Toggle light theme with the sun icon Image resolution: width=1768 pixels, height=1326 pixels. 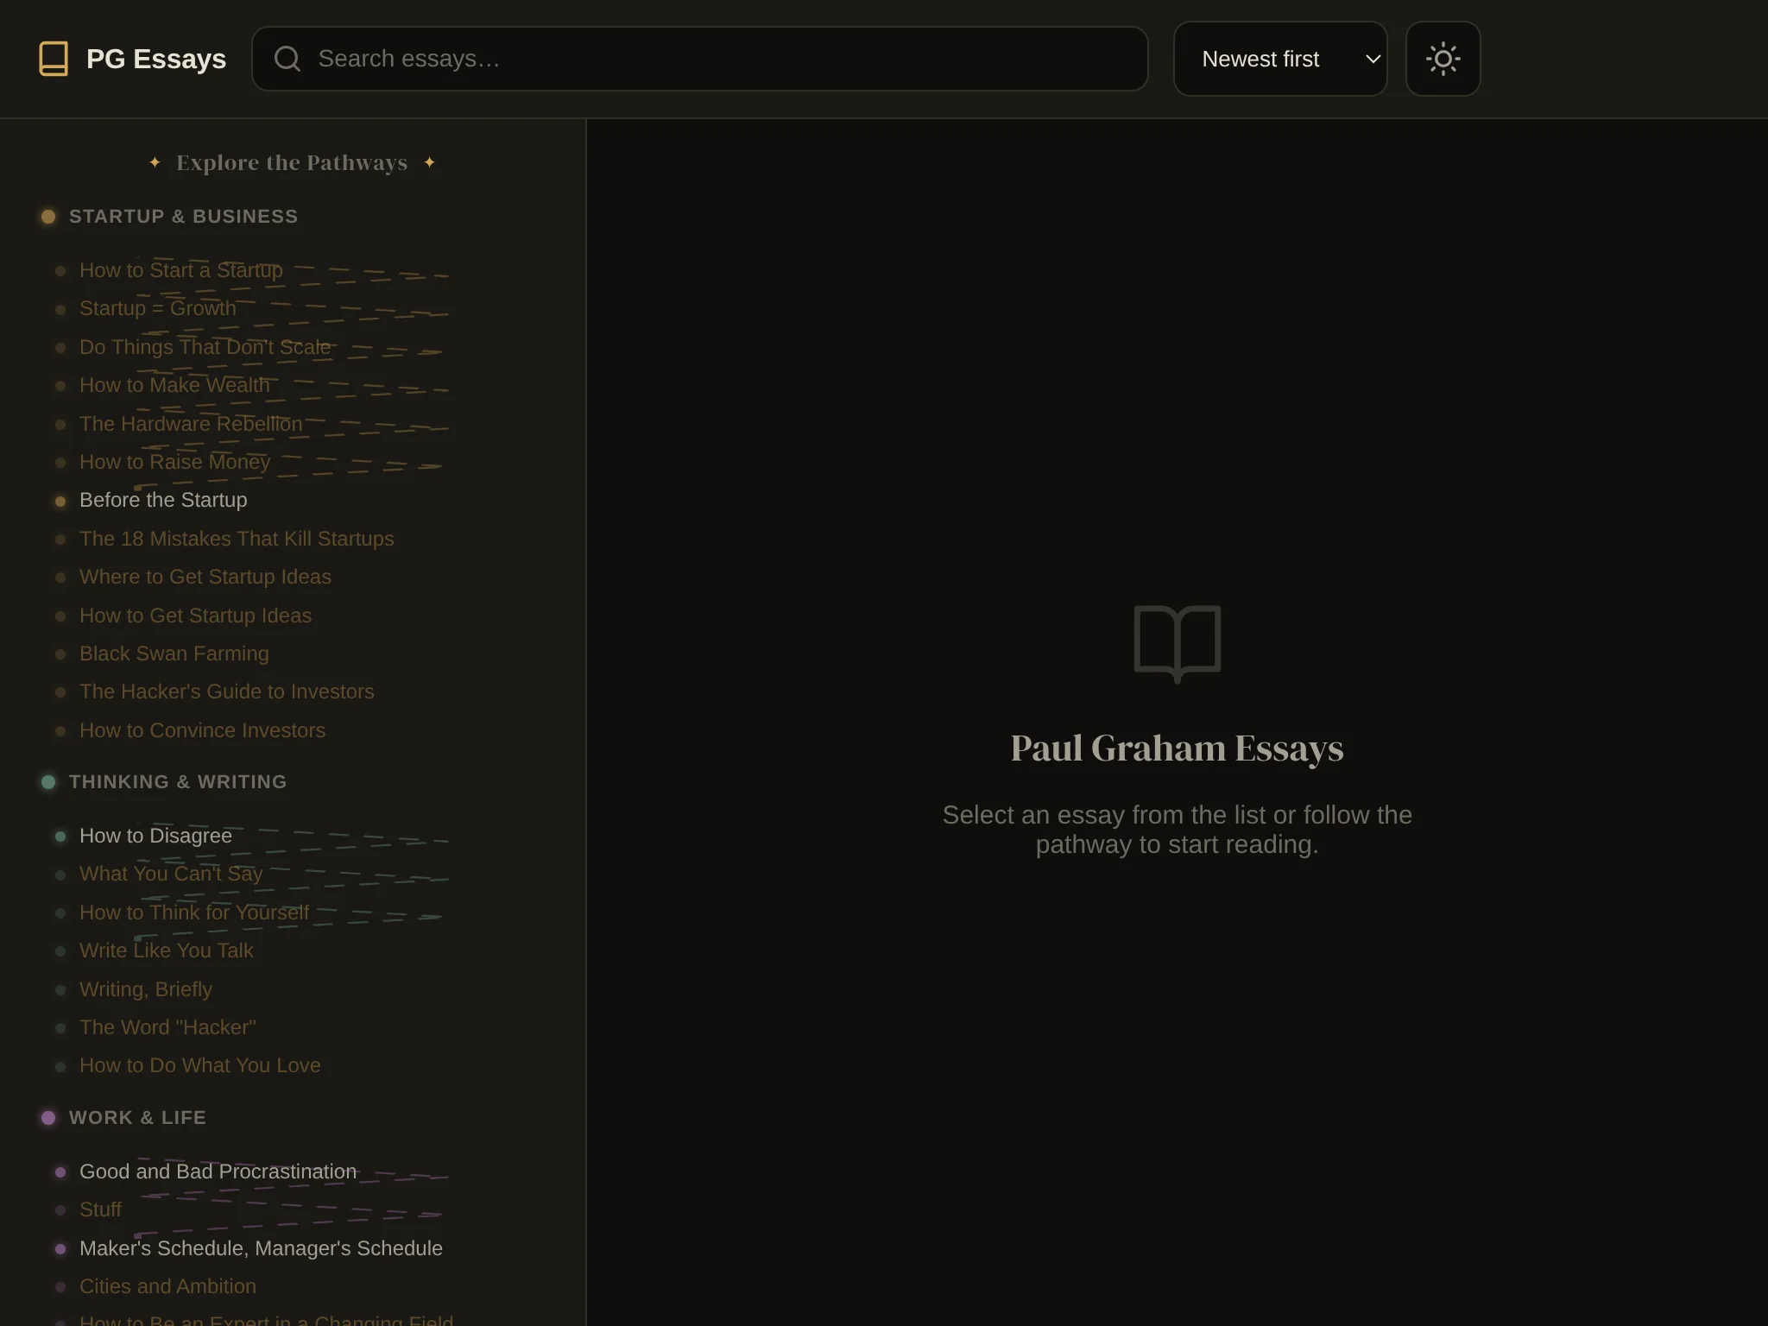coord(1443,59)
